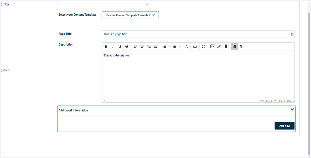Screen dimensions: 311x158
Task: Insert or edit a link
Action: pyautogui.click(x=219, y=47)
